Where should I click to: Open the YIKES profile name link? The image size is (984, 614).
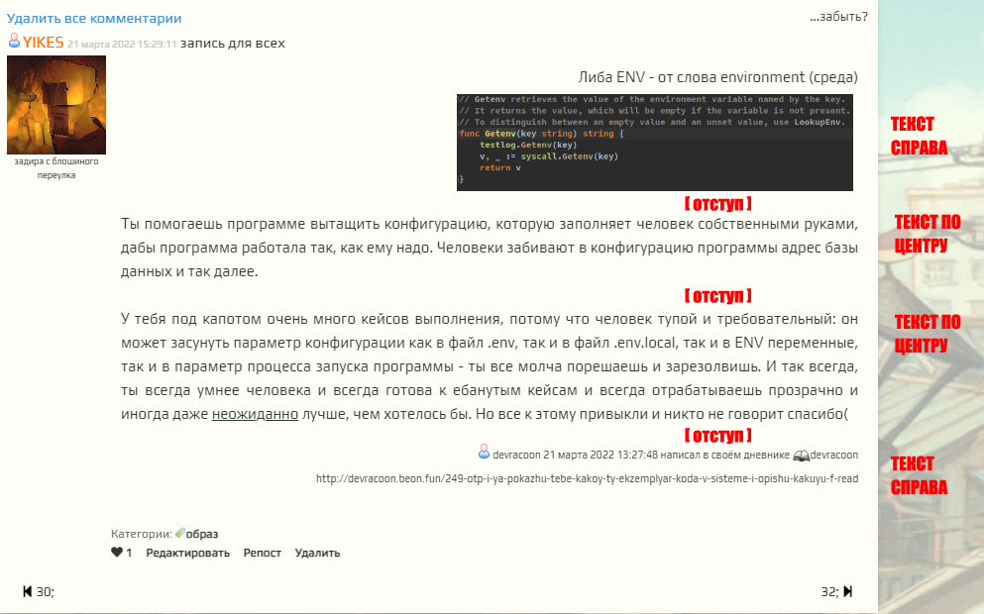pyautogui.click(x=44, y=43)
